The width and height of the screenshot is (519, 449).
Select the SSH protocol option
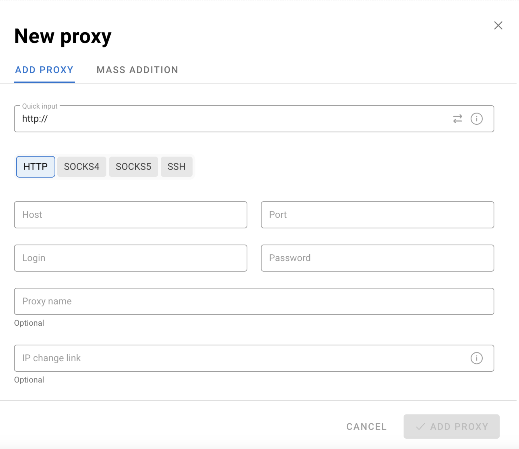176,167
